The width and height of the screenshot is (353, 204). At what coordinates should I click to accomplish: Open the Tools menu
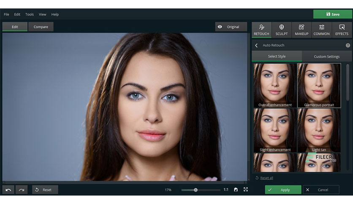click(30, 14)
